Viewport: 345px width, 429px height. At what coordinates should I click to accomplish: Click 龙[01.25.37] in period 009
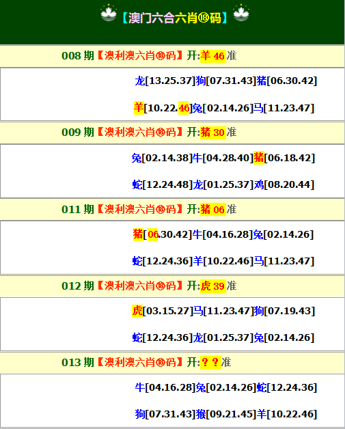click(223, 184)
